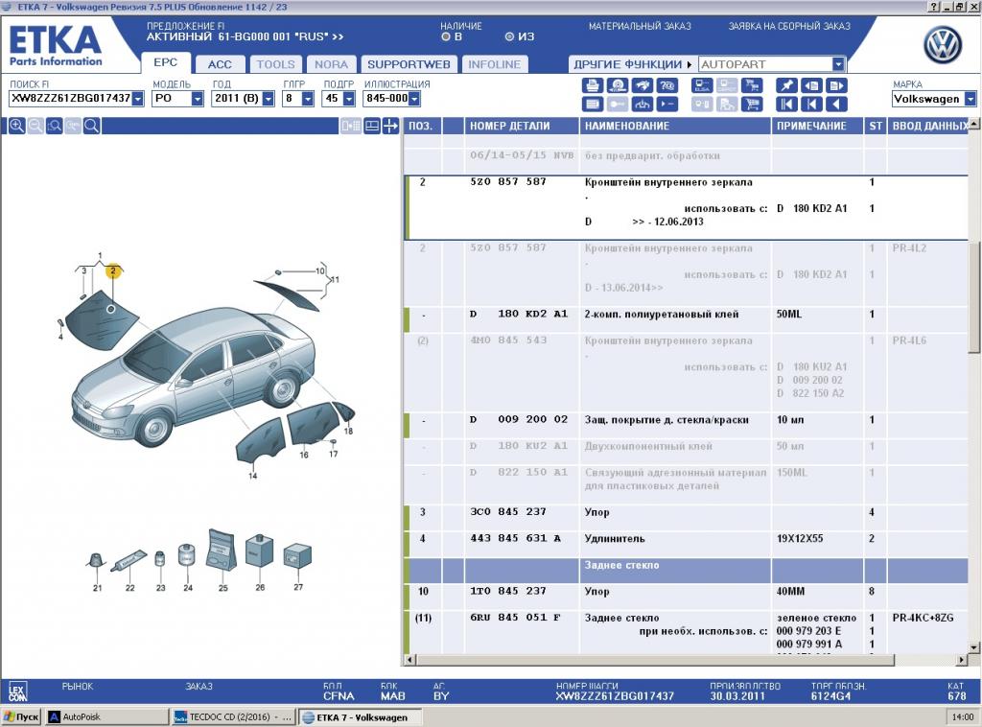This screenshot has width=982, height=727.
Task: Click ЗАЯВКА НА СБОРНЫЙ ЗАКАЗ
Action: (789, 26)
